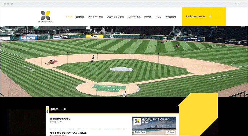Open the アカデミック事業 menu item

(x=115, y=17)
